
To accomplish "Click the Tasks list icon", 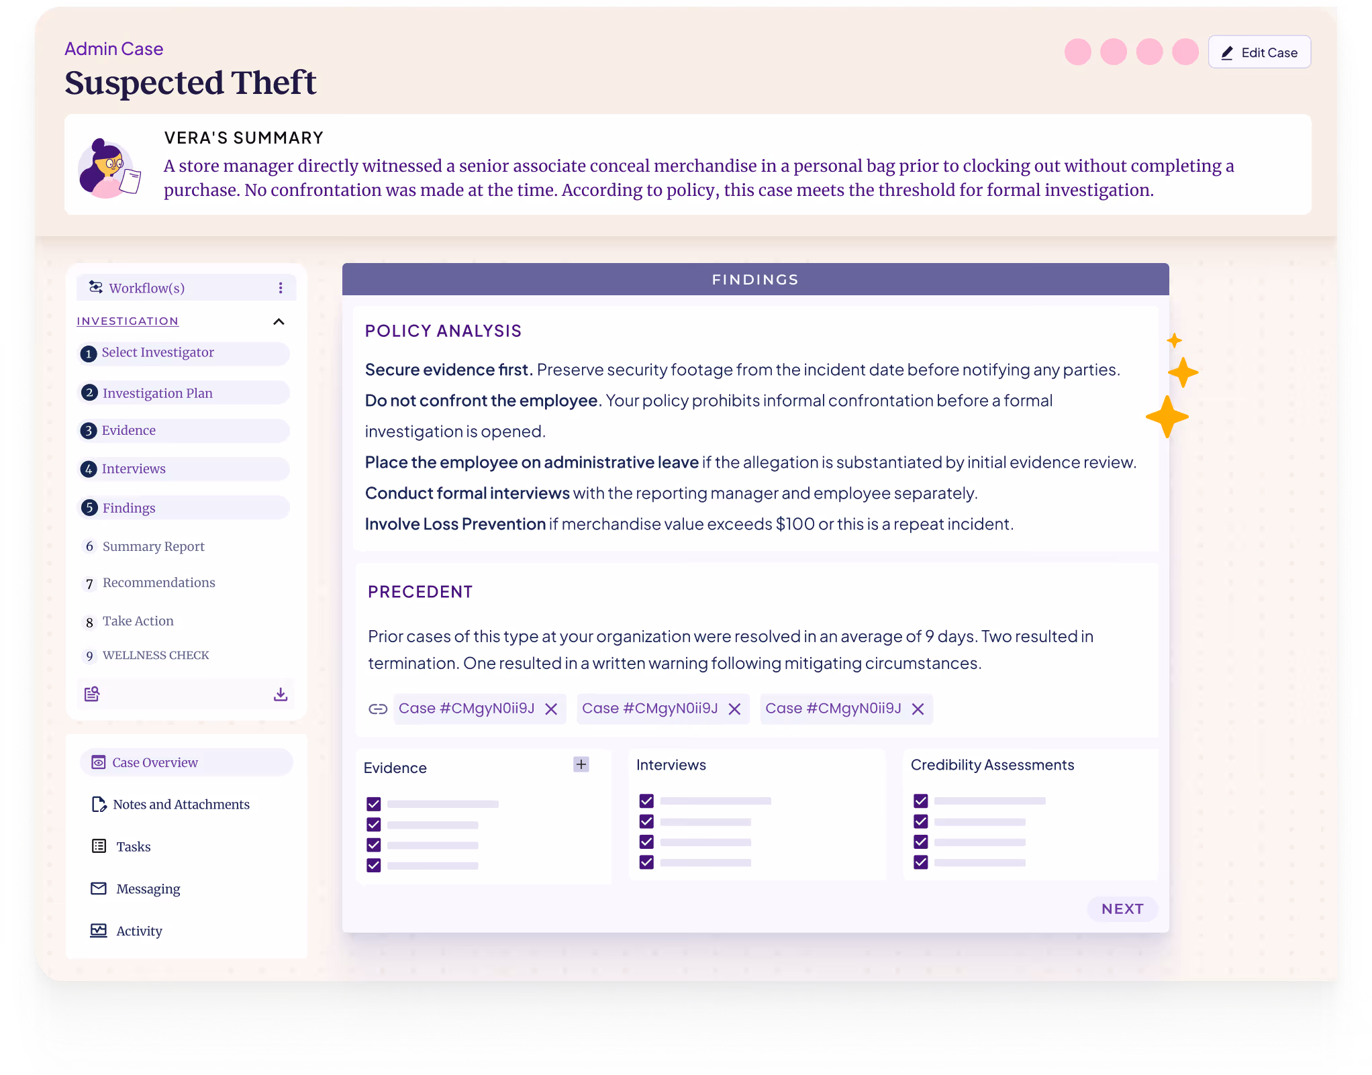I will (99, 846).
